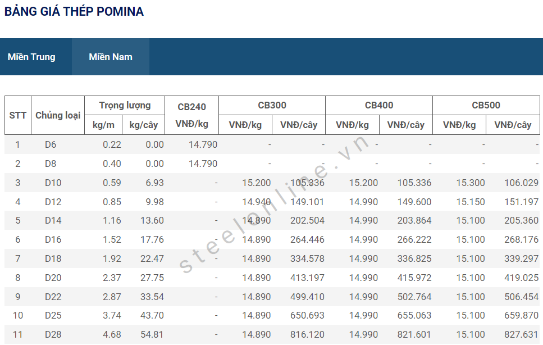Select CB300 price 149.101 in D12 row
543x345 pixels.
tap(307, 202)
